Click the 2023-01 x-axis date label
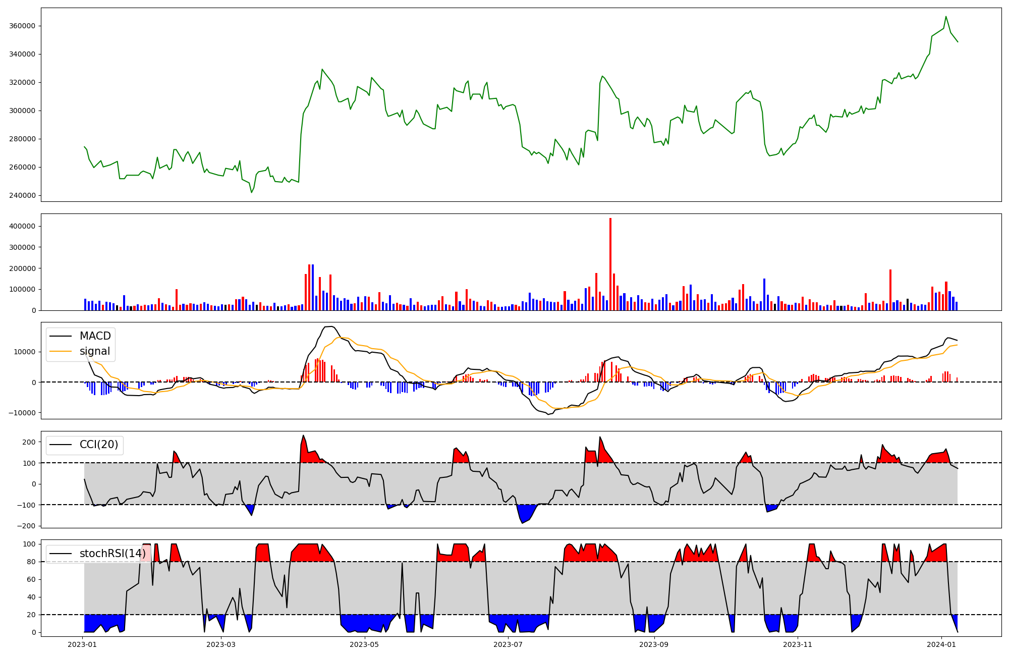 click(x=82, y=644)
